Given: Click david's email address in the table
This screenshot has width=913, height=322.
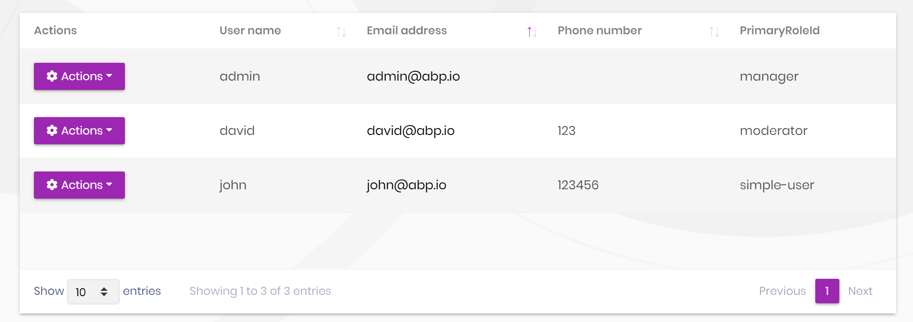Looking at the screenshot, I should [410, 130].
